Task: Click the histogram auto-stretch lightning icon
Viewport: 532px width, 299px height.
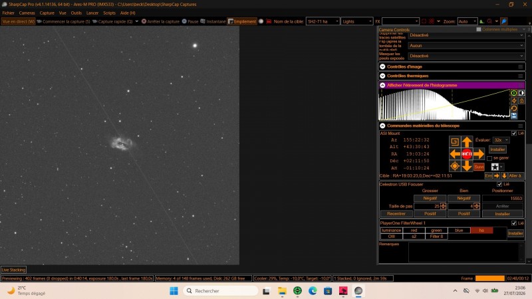Action: (514, 101)
